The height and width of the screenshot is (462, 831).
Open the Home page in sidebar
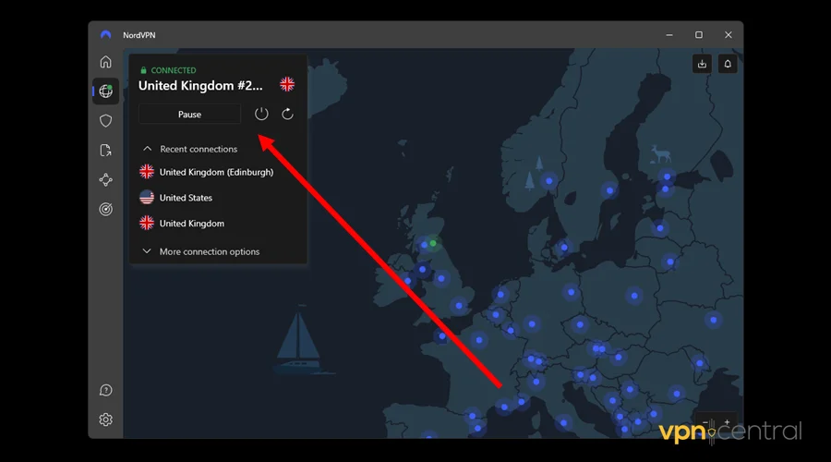coord(105,62)
